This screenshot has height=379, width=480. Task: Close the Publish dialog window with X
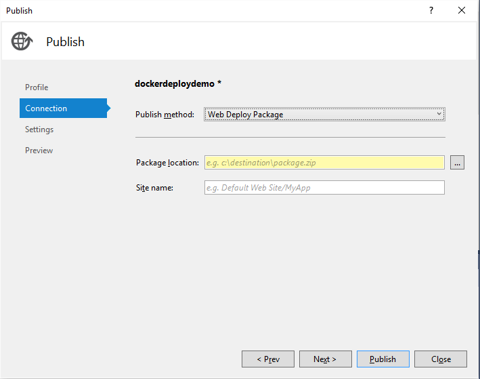[x=462, y=10]
